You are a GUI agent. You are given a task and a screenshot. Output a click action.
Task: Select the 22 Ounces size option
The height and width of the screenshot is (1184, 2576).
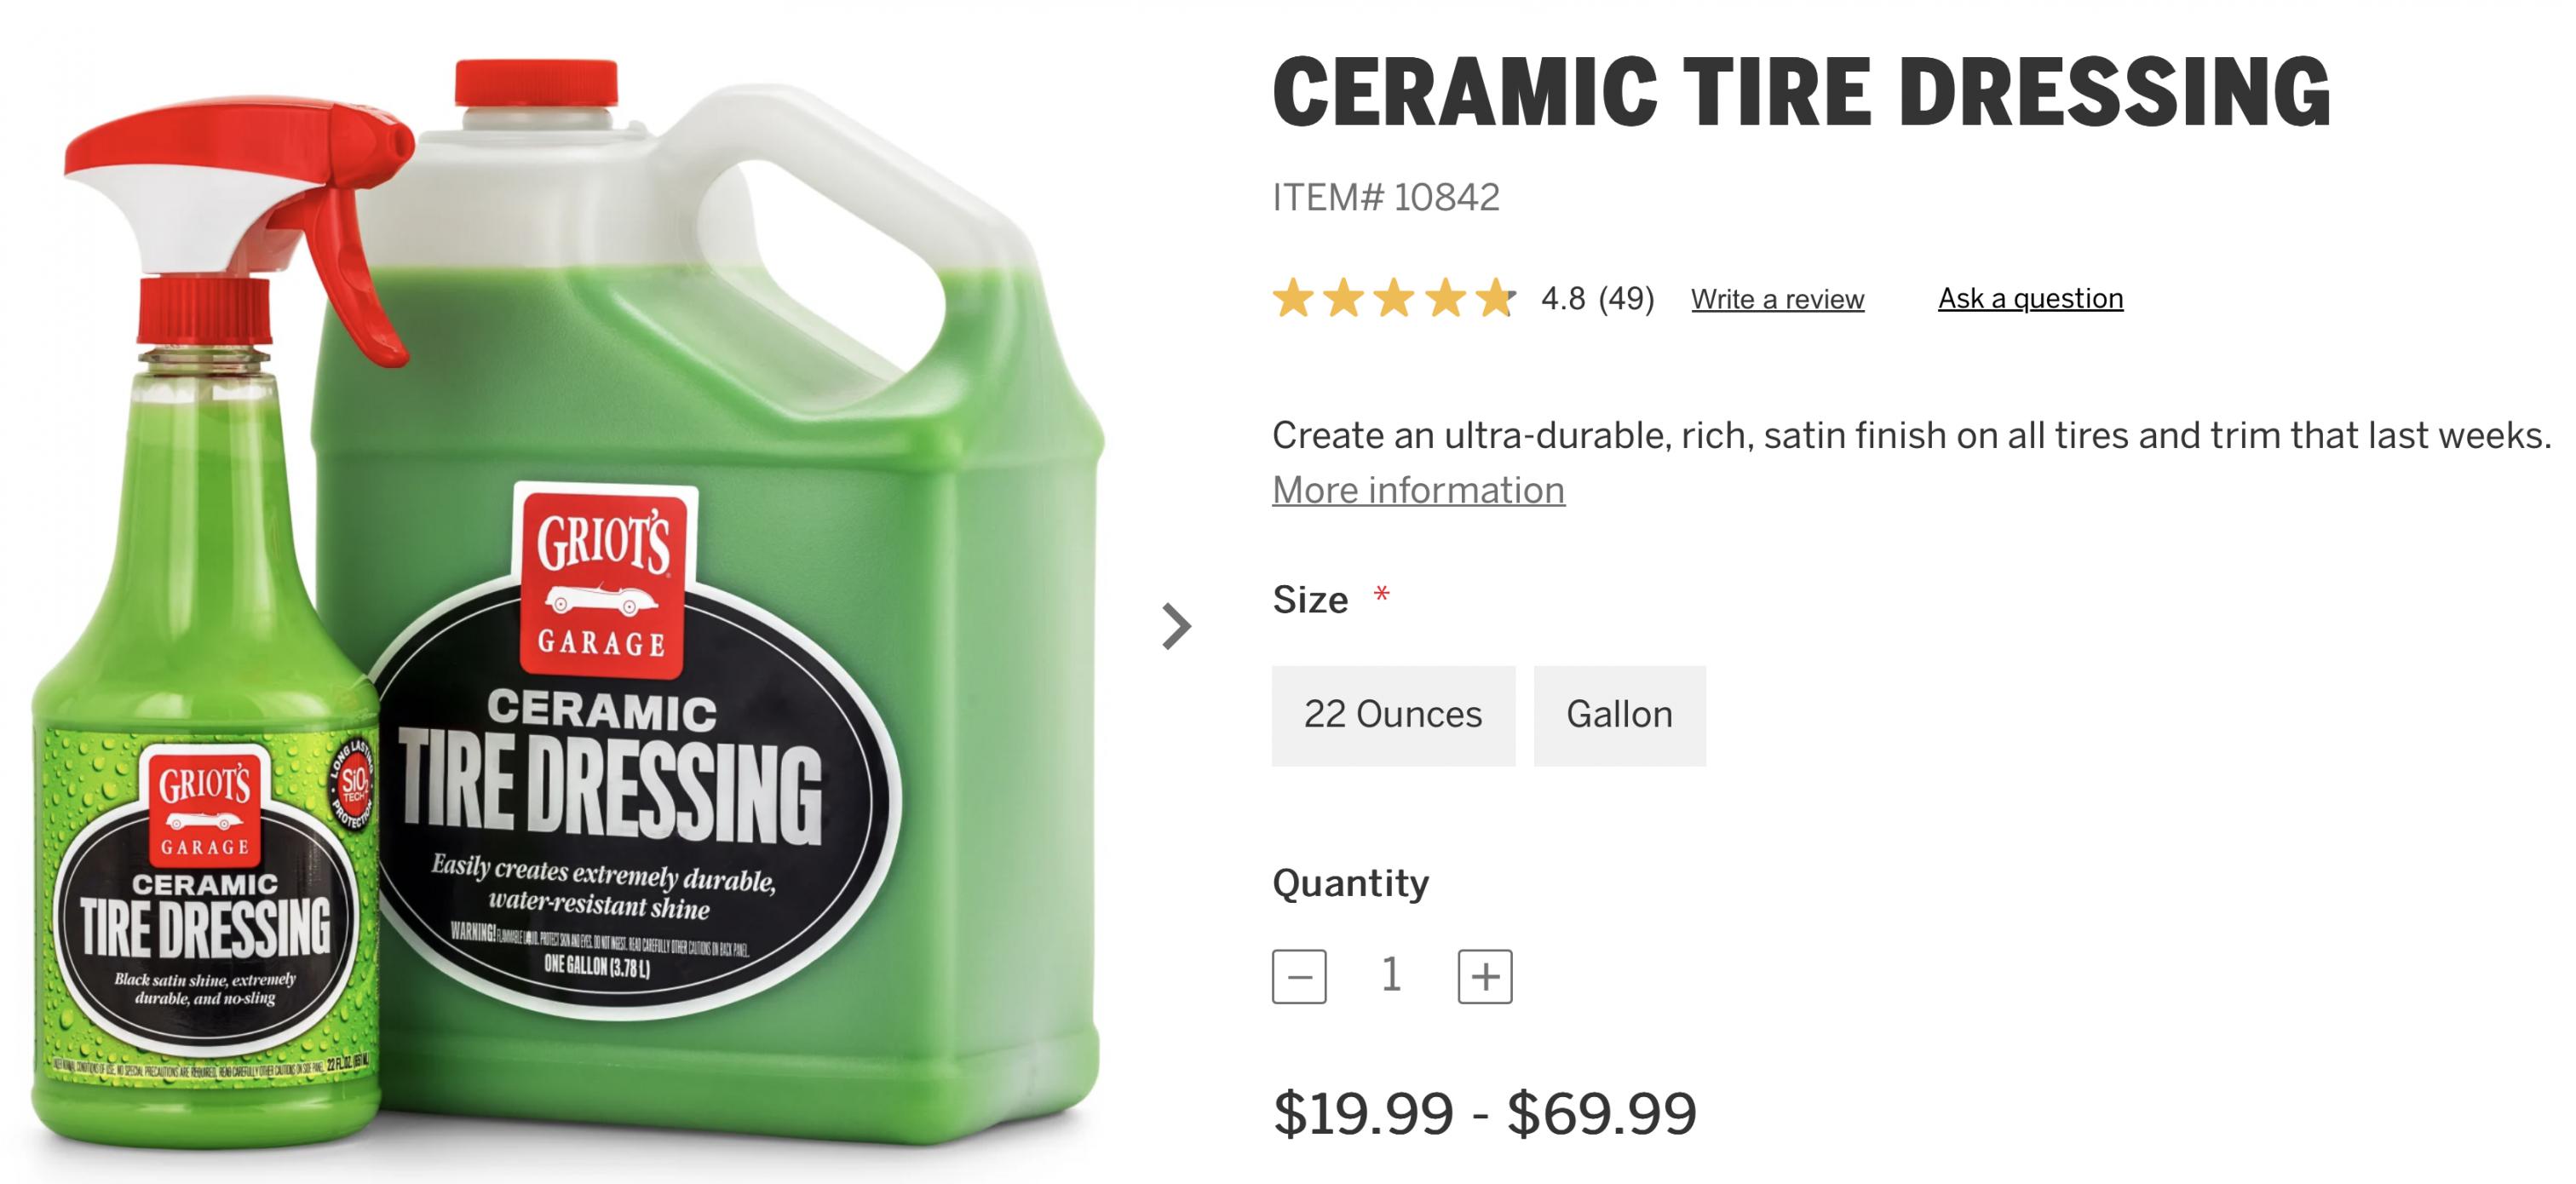coord(1393,716)
